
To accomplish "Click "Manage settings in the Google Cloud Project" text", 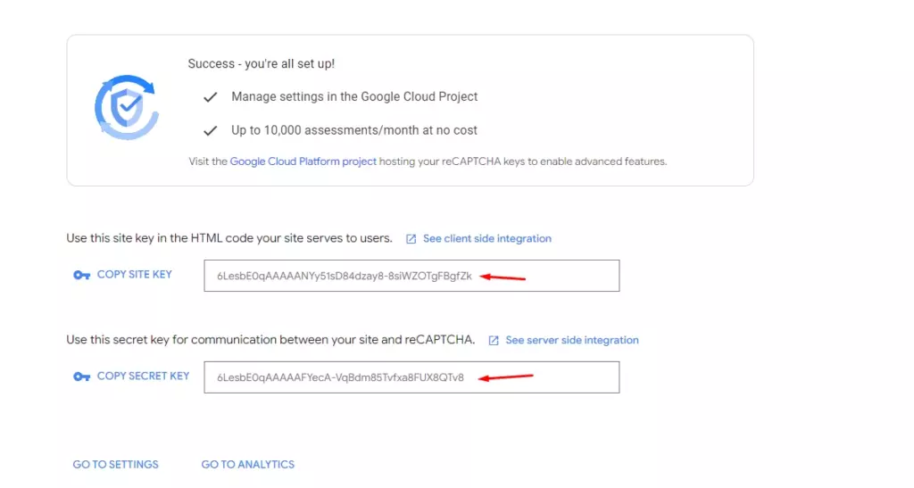I will click(x=354, y=96).
